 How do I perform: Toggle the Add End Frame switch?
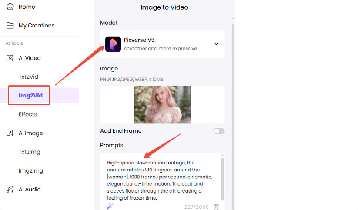pyautogui.click(x=219, y=131)
